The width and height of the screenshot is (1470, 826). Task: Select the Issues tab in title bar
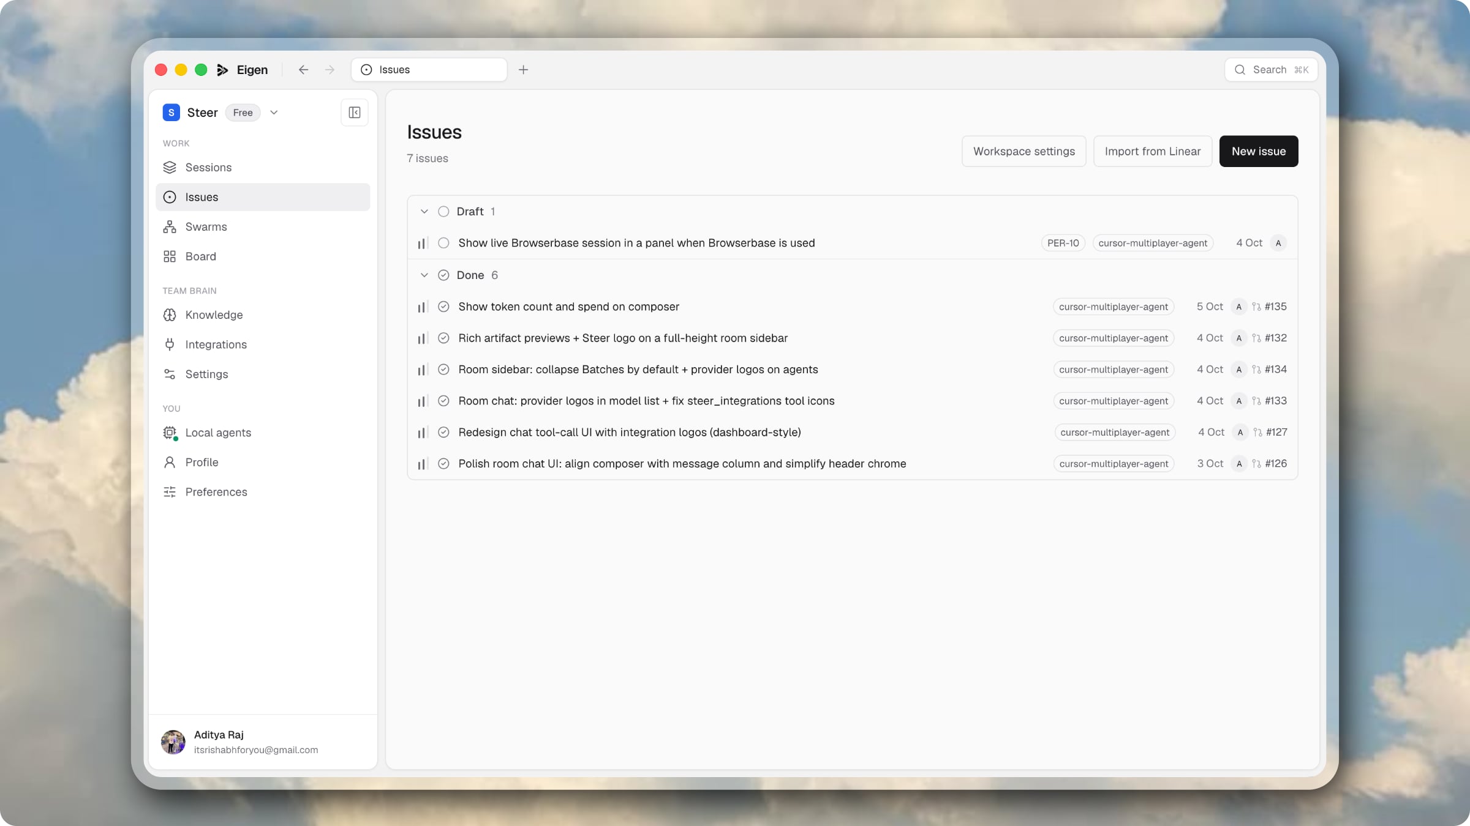(x=429, y=70)
